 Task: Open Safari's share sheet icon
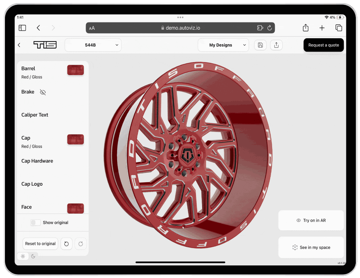point(305,28)
